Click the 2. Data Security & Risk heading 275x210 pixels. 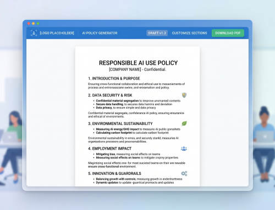coord(110,95)
